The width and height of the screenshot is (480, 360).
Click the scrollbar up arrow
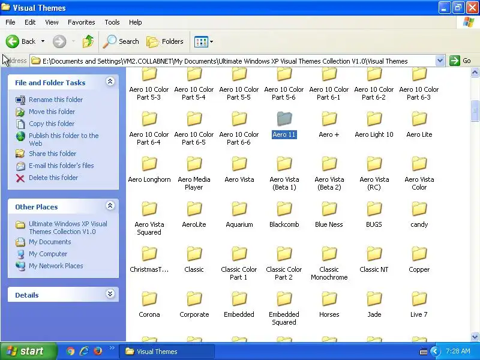[x=475, y=72]
